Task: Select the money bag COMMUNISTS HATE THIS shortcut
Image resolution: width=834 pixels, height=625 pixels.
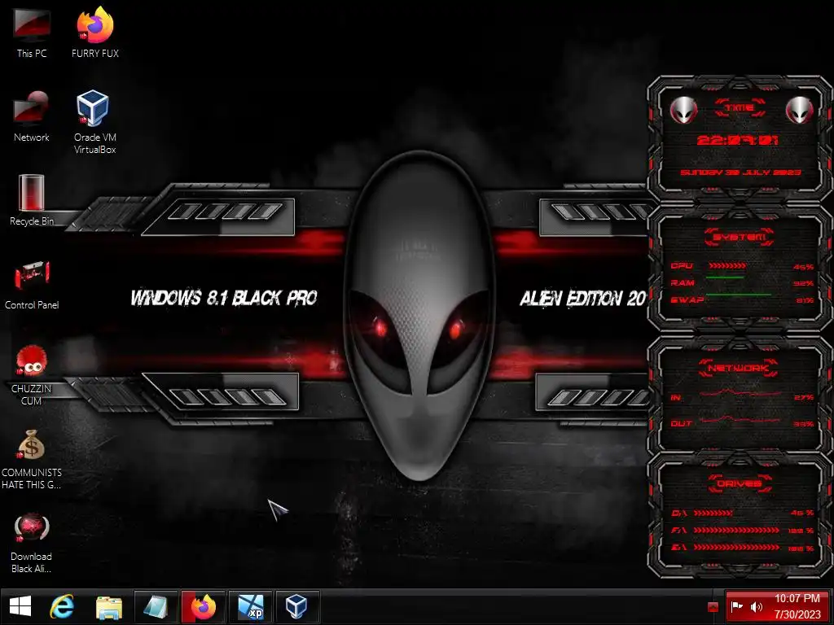Action: 32,459
